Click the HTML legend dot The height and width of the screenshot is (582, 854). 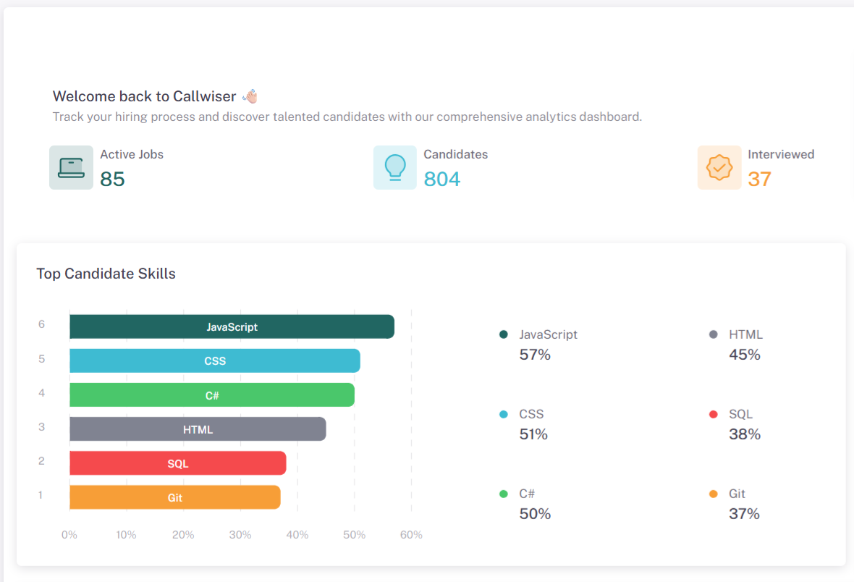click(714, 334)
